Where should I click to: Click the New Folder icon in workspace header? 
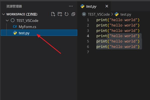click(x=60, y=14)
